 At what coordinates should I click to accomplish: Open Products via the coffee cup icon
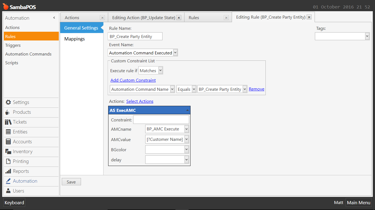8,112
